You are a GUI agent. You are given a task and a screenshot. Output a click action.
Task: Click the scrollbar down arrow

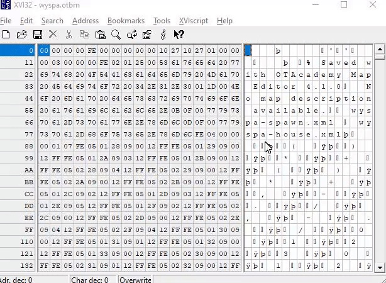[380, 267]
